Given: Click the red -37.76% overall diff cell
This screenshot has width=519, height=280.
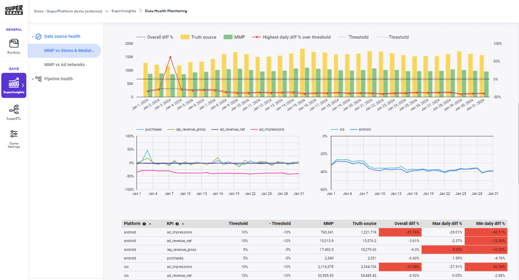Looking at the screenshot, I should [x=400, y=232].
